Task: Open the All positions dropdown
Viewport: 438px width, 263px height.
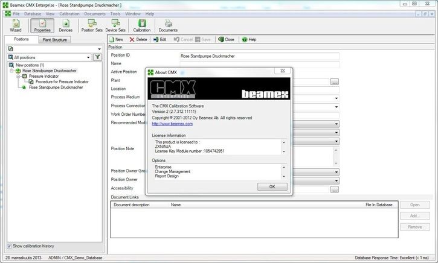Action: [x=88, y=57]
